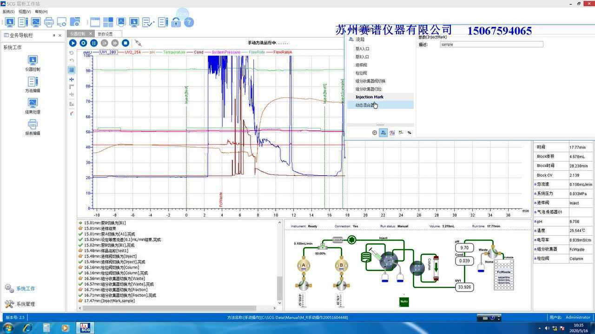The image size is (595, 334).
Task: Switch to the 参数设置 tab
Action: pos(105,34)
